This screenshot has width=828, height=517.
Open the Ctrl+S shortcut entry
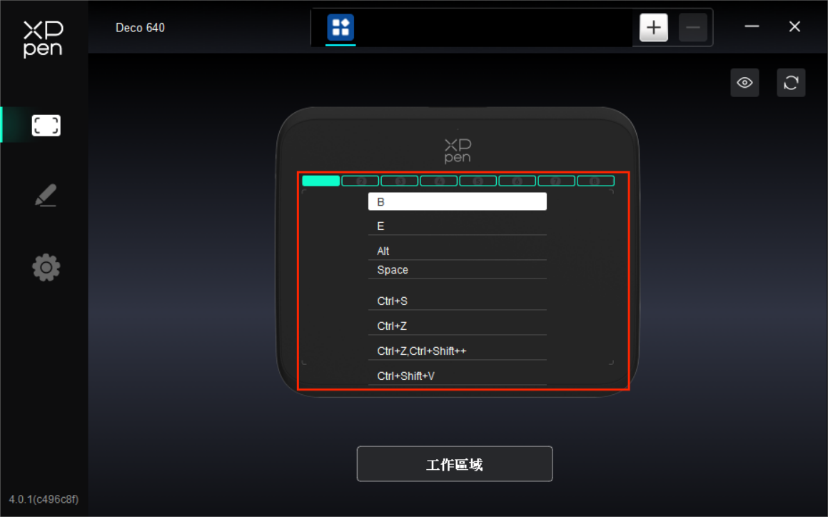coord(457,301)
